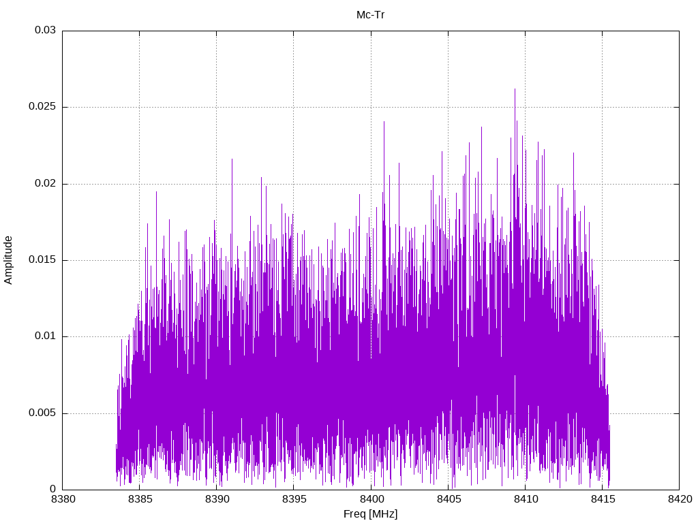
Task: Click the x-axis tick label "8420"
Action: [680, 499]
